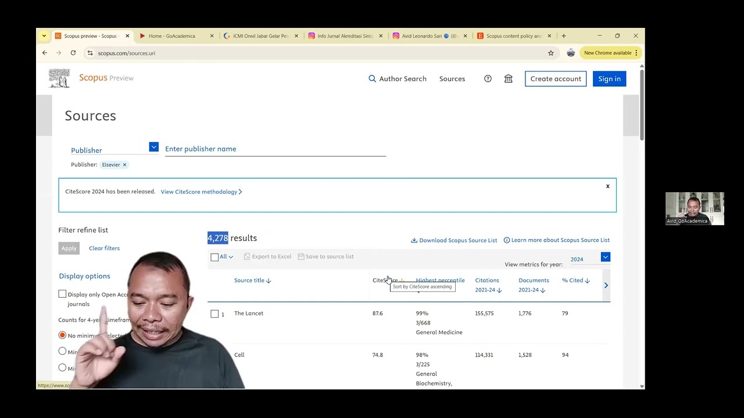Sort by Source title column
The width and height of the screenshot is (744, 418).
tap(252, 280)
